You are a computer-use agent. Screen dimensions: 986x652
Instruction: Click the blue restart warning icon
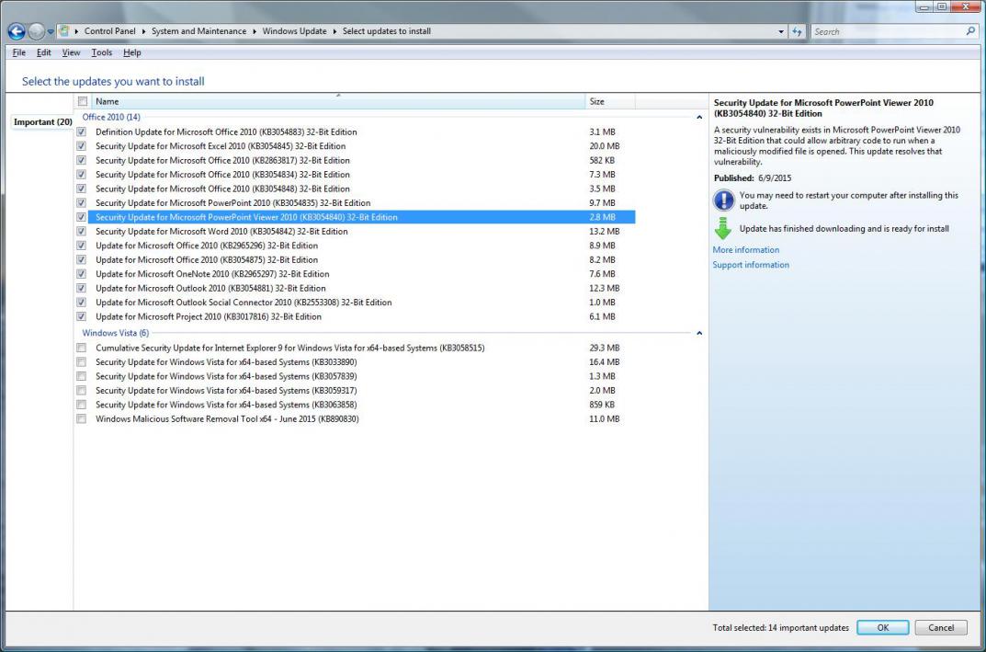(x=724, y=200)
